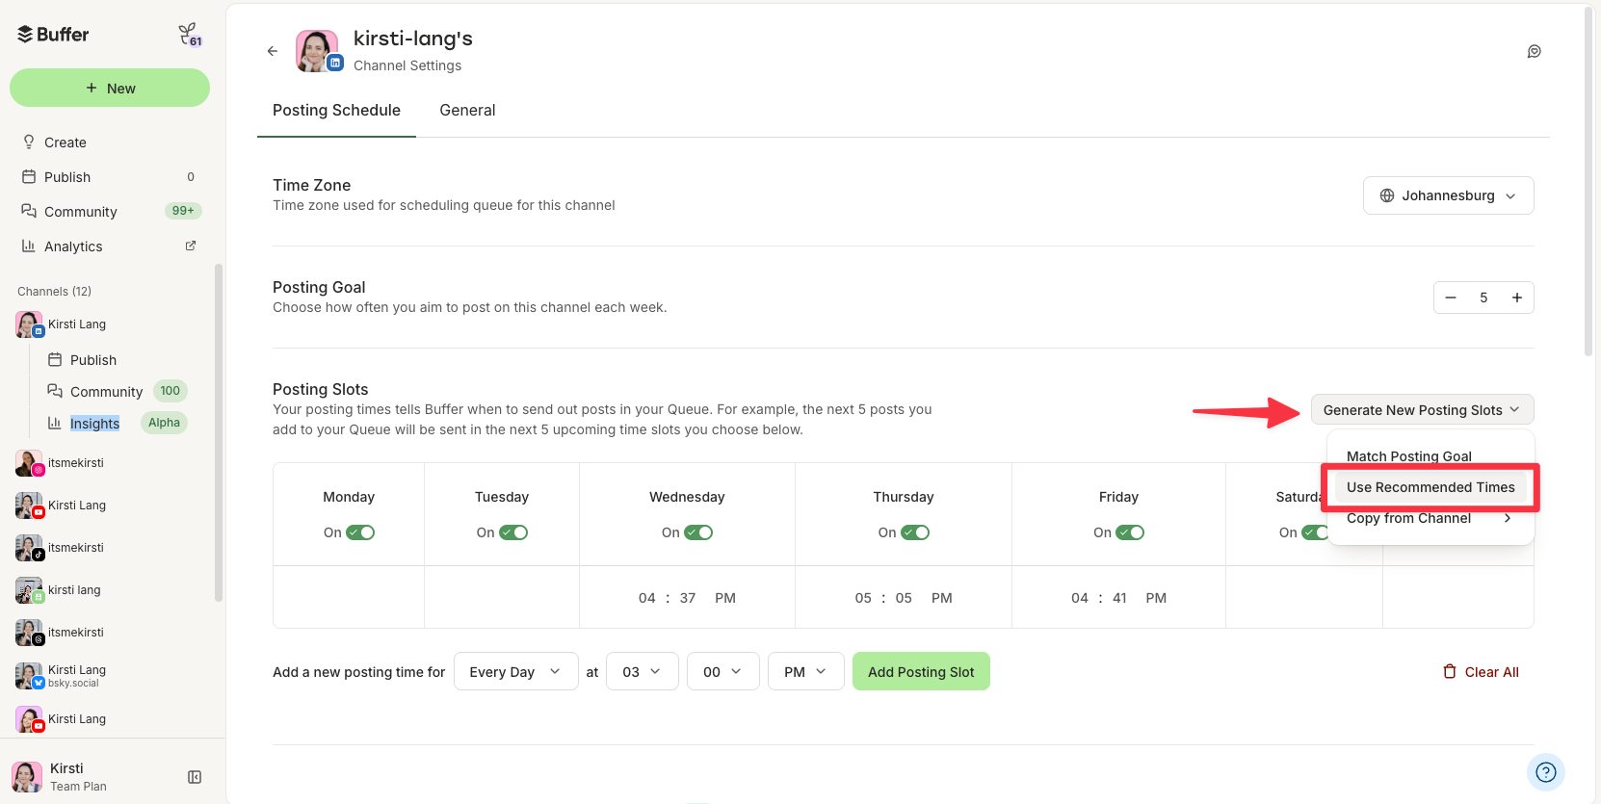Image resolution: width=1601 pixels, height=804 pixels.
Task: Increase posting goal with plus button
Action: [x=1517, y=298]
